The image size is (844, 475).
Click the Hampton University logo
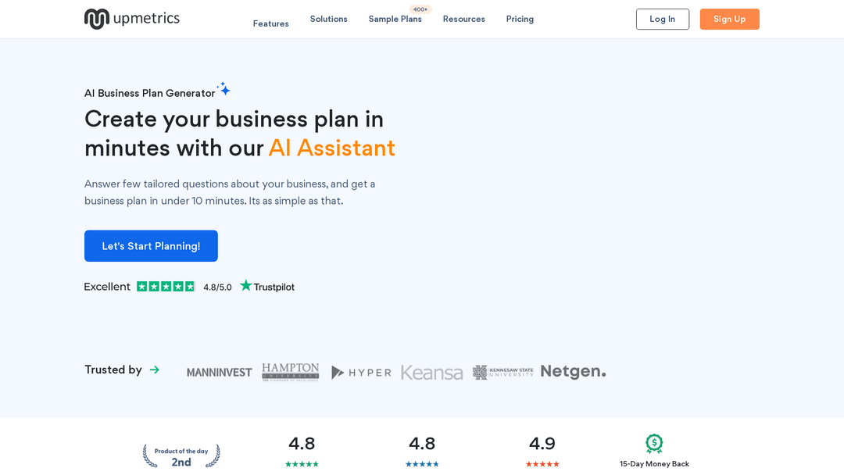(x=291, y=372)
